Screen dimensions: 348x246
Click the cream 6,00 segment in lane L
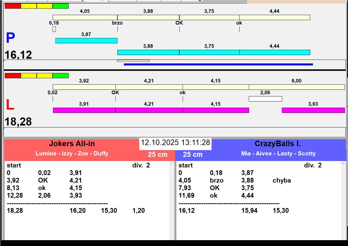pos(297,87)
